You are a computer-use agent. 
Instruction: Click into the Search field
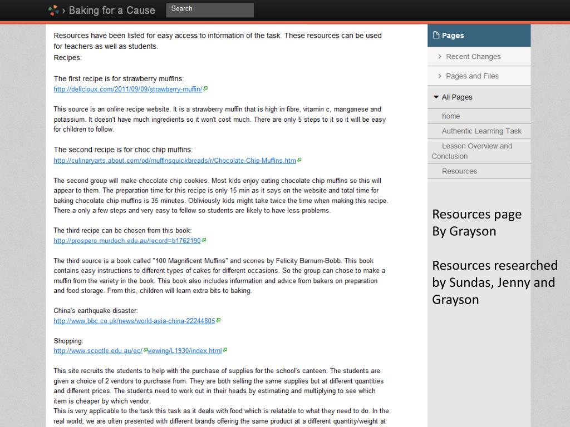coord(210,10)
